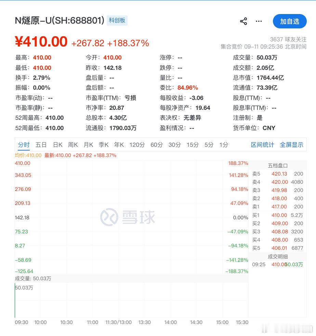Click the 卖3 price 419.98
316x336 pixels.
click(279, 190)
